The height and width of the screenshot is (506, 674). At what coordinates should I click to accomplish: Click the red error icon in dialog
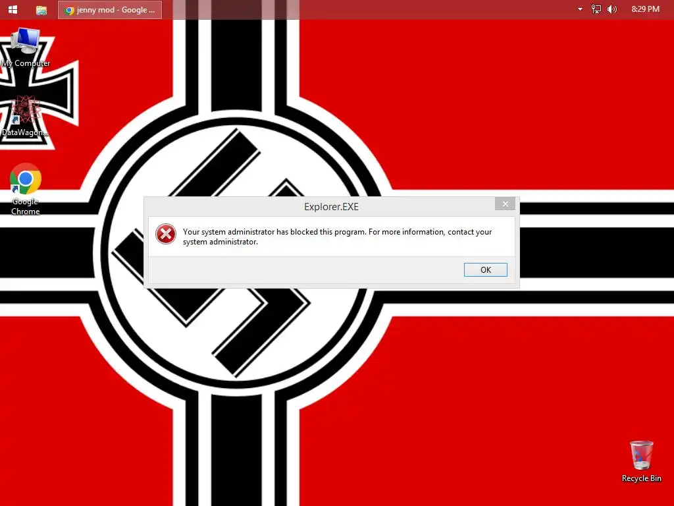tap(165, 234)
